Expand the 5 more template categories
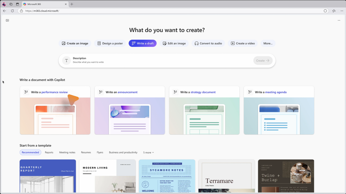Image resolution: width=346 pixels, height=194 pixels. pos(148,153)
